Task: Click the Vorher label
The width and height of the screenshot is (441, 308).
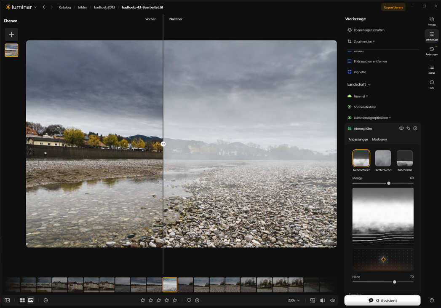Action: pos(150,19)
